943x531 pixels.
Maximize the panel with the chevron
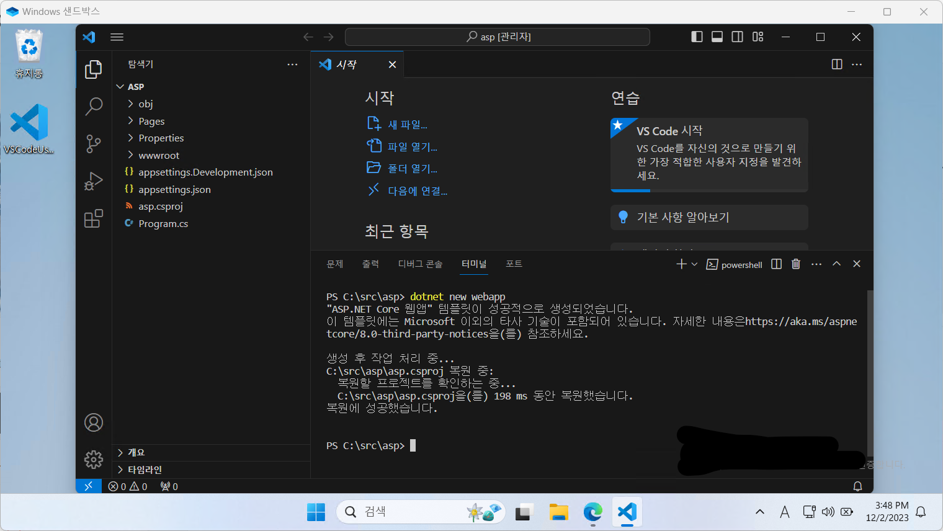[836, 264]
